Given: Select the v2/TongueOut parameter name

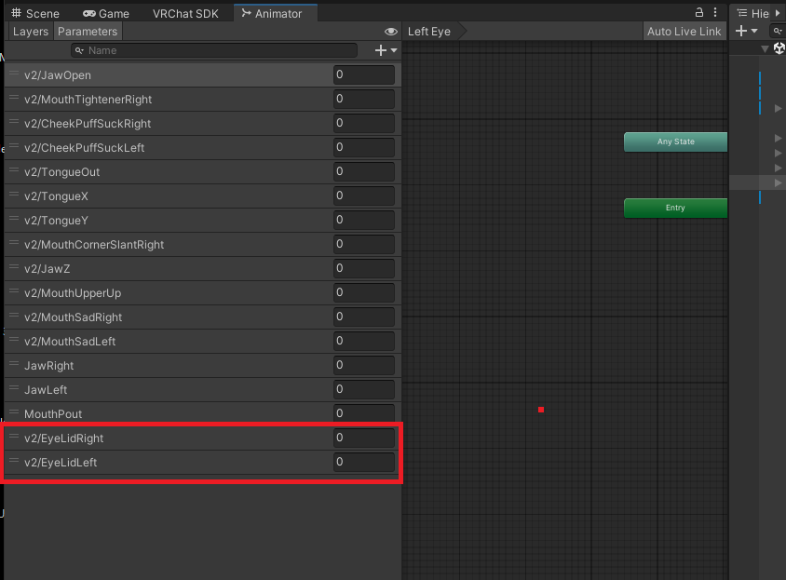Looking at the screenshot, I should (61, 172).
